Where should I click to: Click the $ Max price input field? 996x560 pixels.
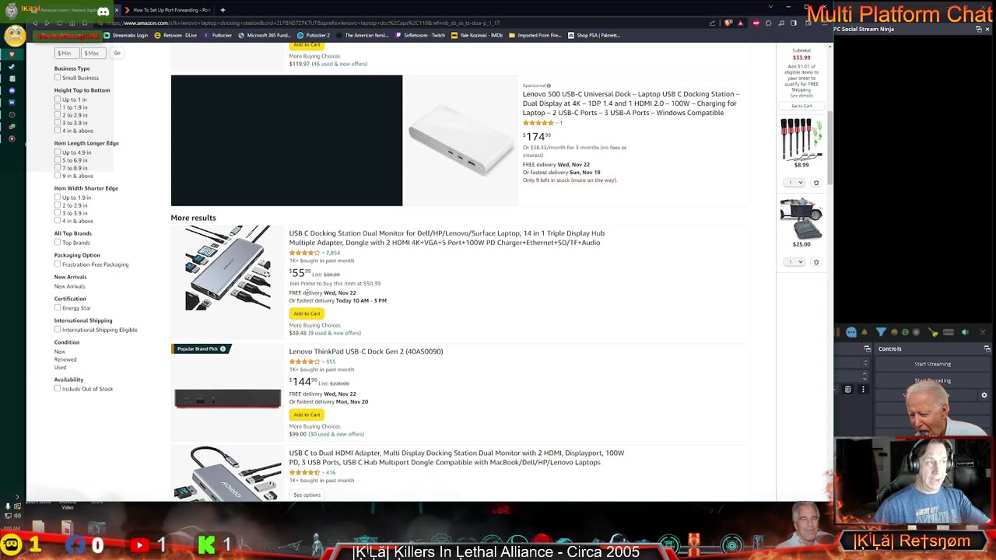(x=92, y=53)
